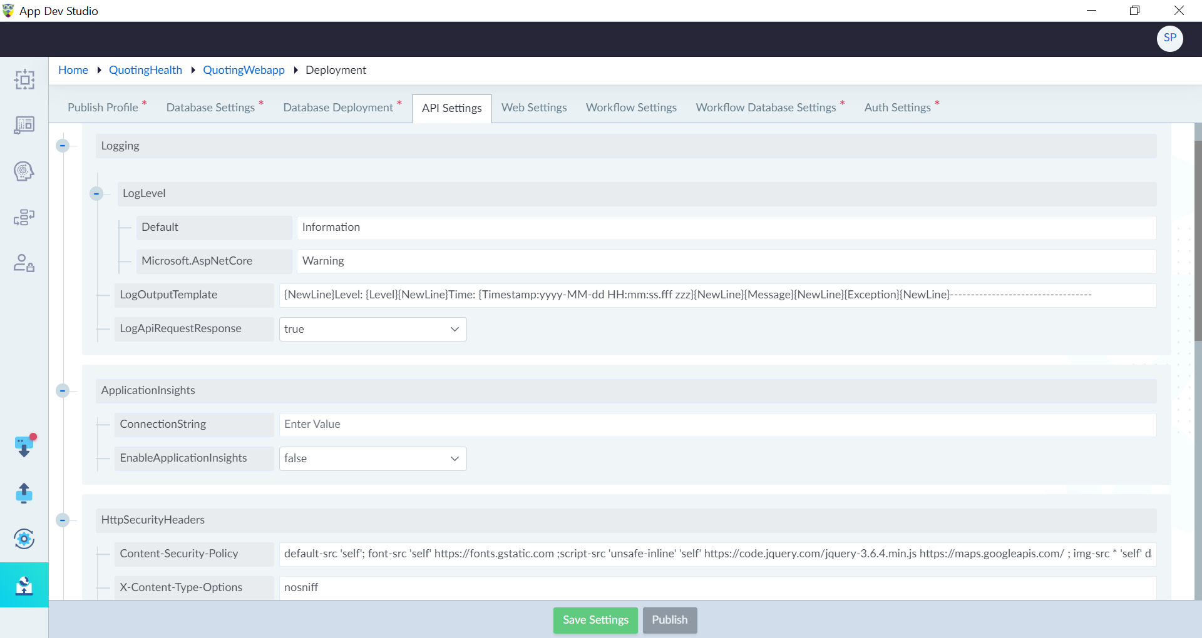
Task: Switch to the Database Deployment tab
Action: 338,108
